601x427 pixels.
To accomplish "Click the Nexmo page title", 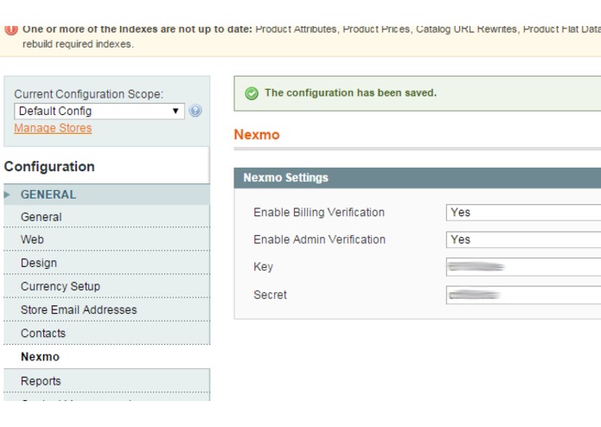I will [257, 135].
